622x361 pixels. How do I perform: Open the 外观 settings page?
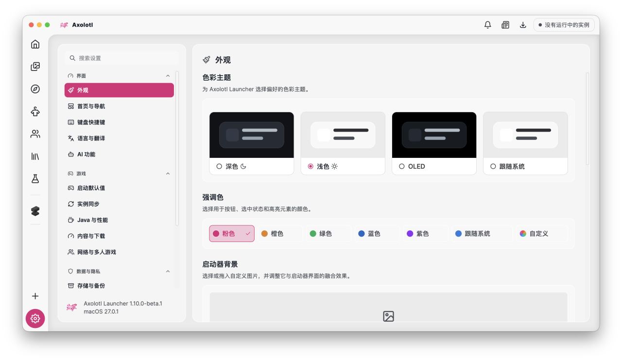(119, 90)
